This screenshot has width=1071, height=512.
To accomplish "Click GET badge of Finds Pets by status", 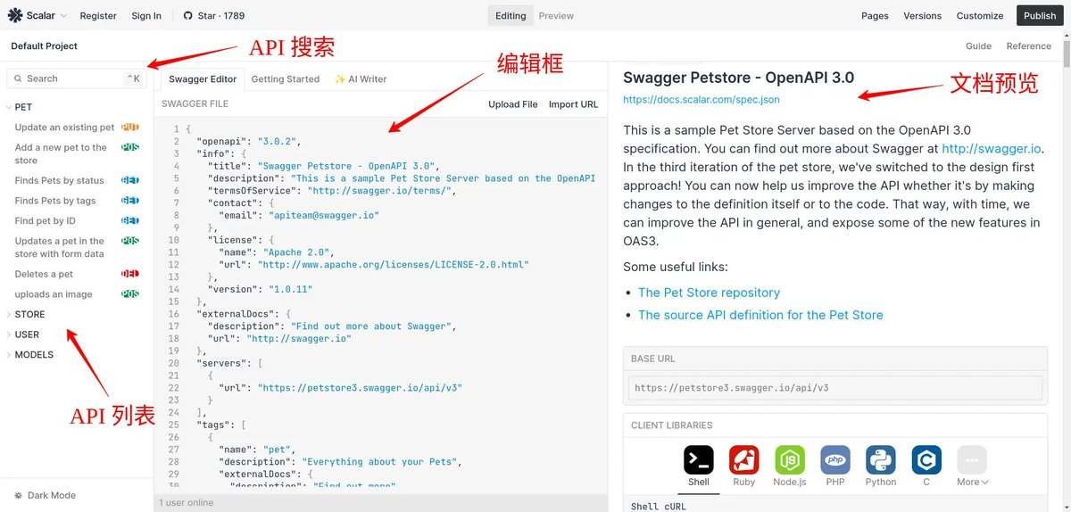I will [130, 180].
